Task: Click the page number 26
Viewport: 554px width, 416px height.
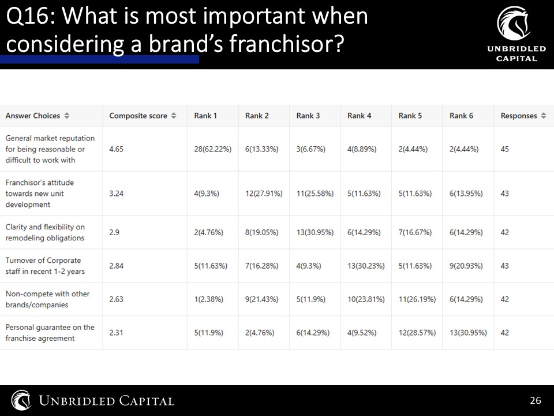Action: 536,400
